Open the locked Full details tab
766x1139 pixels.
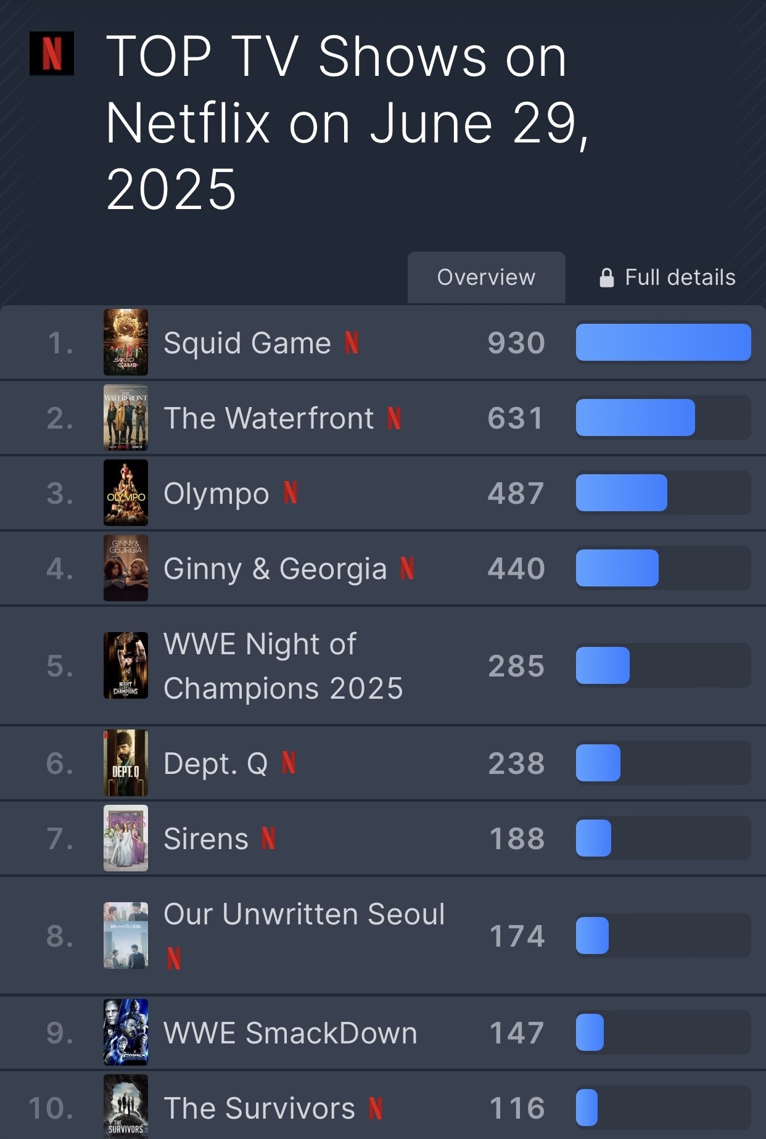point(667,278)
